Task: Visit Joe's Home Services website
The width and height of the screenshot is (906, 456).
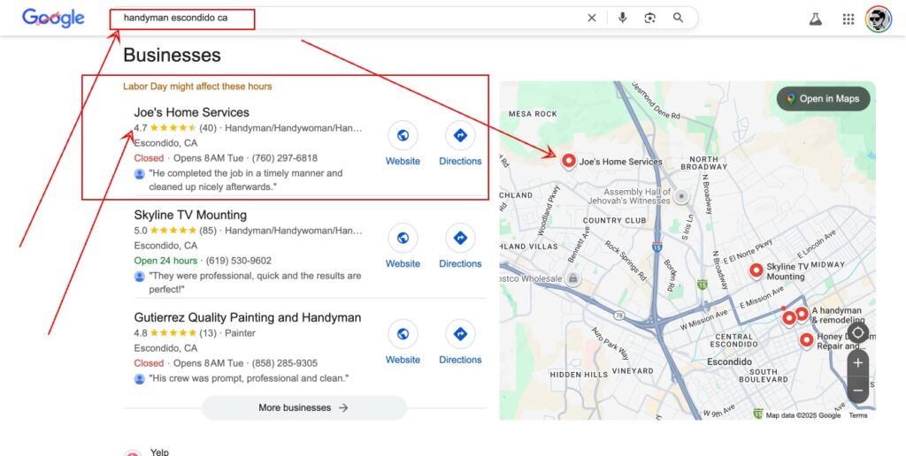Action: 403,143
